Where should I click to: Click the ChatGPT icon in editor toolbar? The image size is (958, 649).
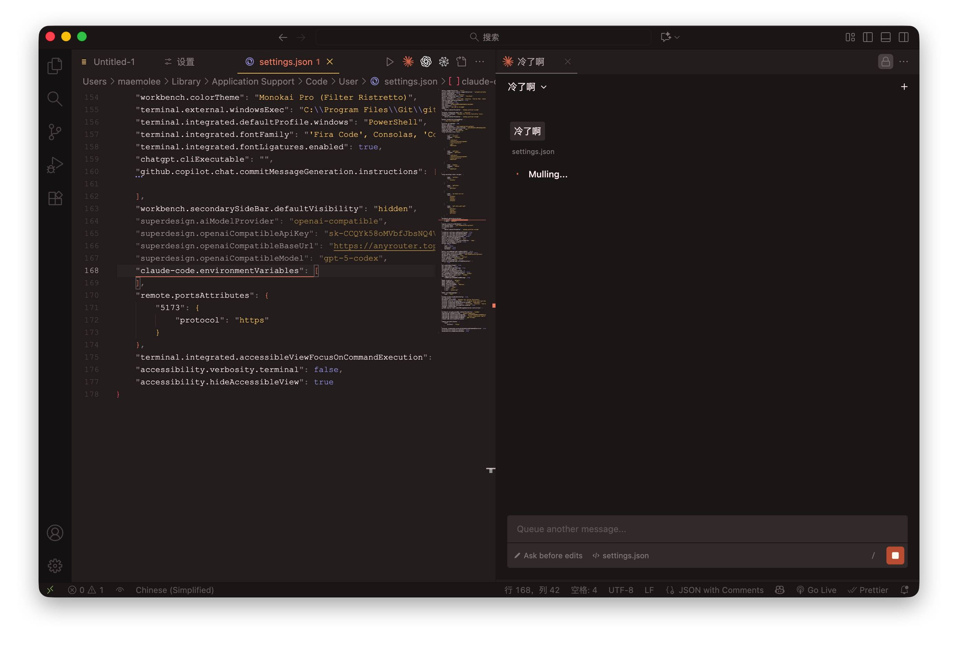[426, 62]
